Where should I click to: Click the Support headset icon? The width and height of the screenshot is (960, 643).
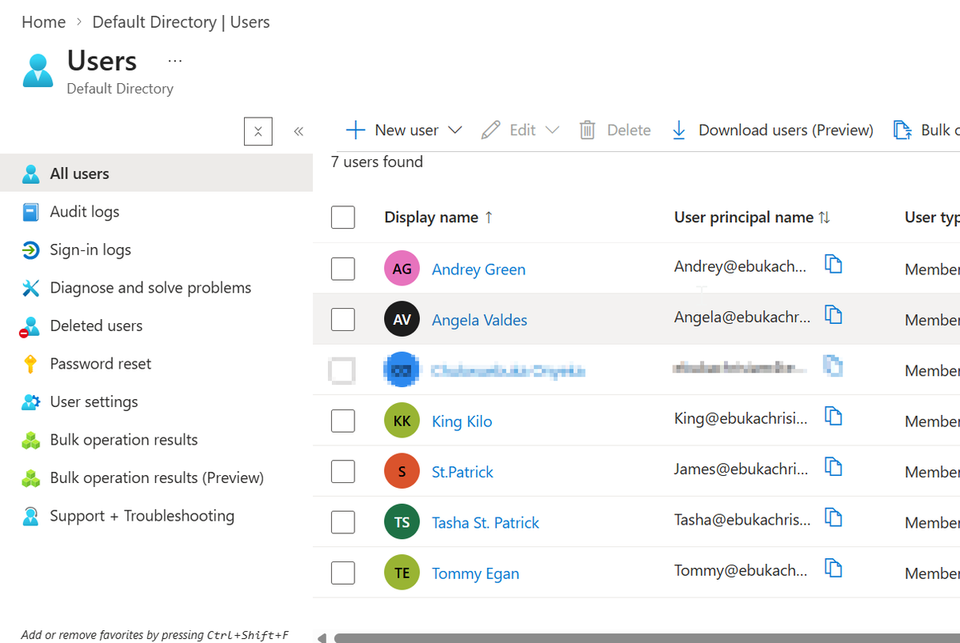[x=30, y=516]
